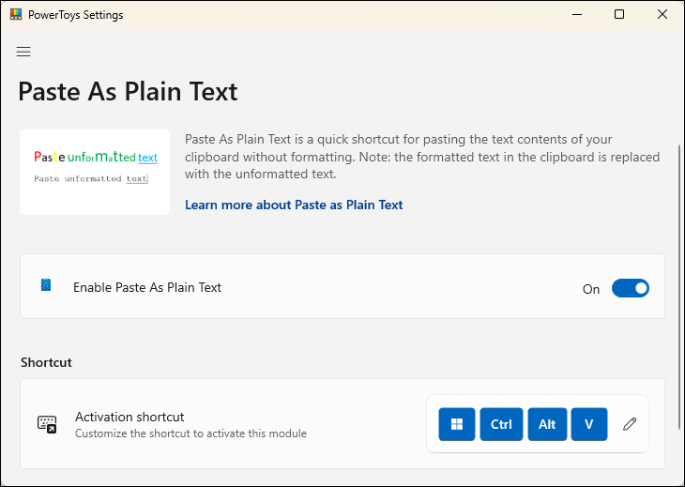This screenshot has width=685, height=487.
Task: Edit the activation shortcut with pencil icon
Action: click(630, 424)
